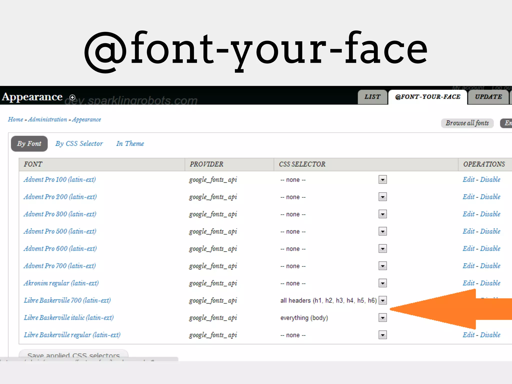Click Disable for Advent Pro 200
Image resolution: width=512 pixels, height=384 pixels.
(490, 197)
